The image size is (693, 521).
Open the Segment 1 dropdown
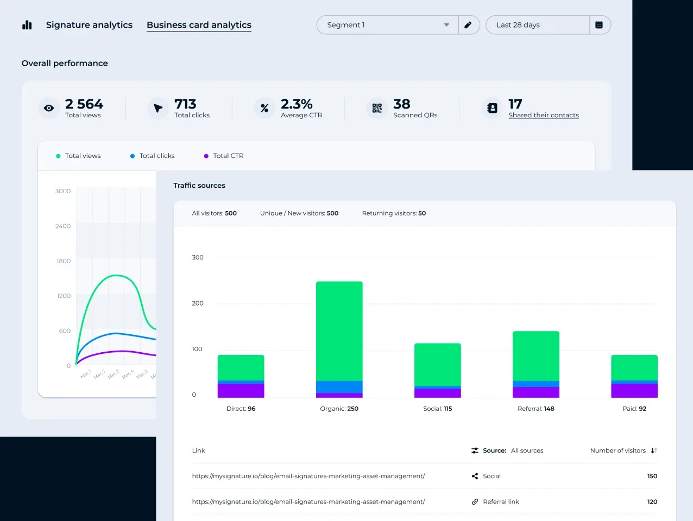388,25
